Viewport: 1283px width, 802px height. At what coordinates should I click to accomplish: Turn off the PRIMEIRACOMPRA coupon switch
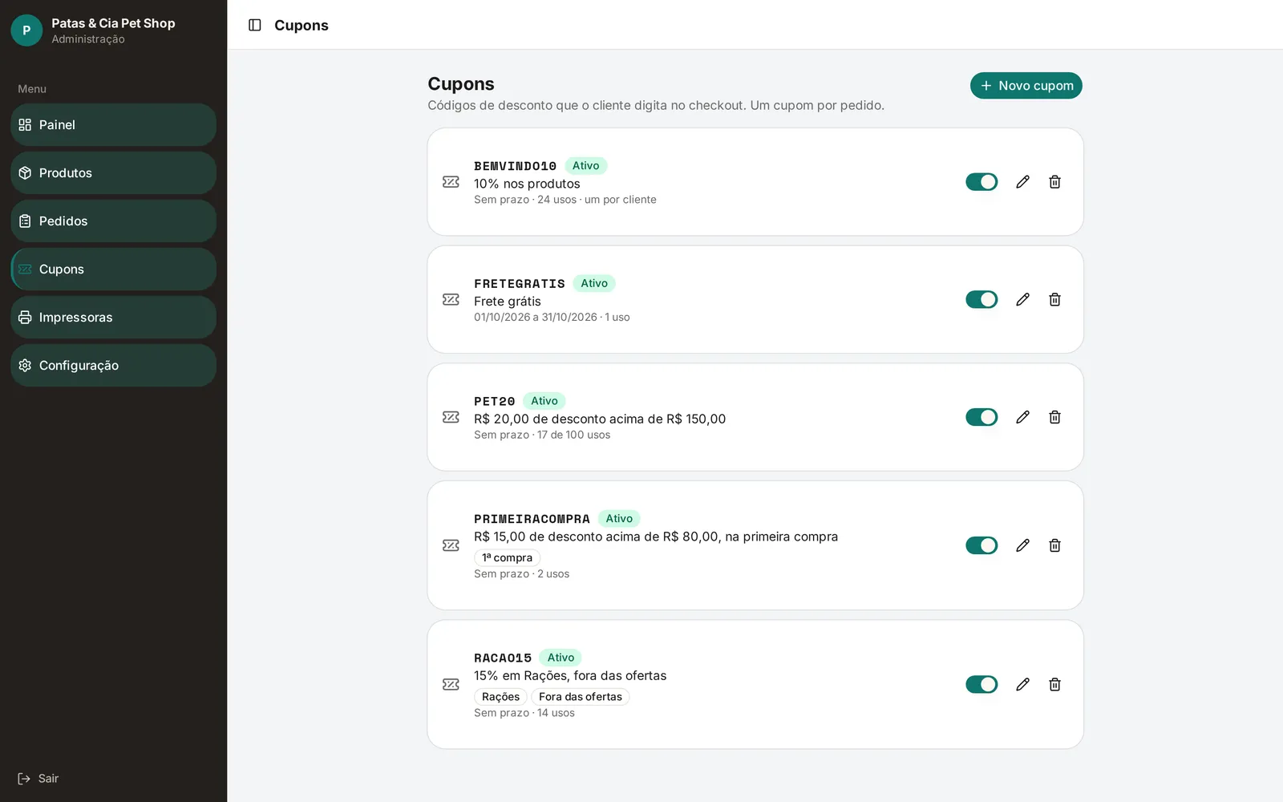click(x=981, y=545)
